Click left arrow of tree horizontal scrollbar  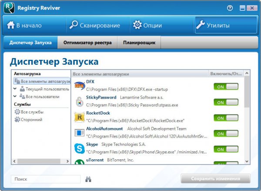pos(14,161)
